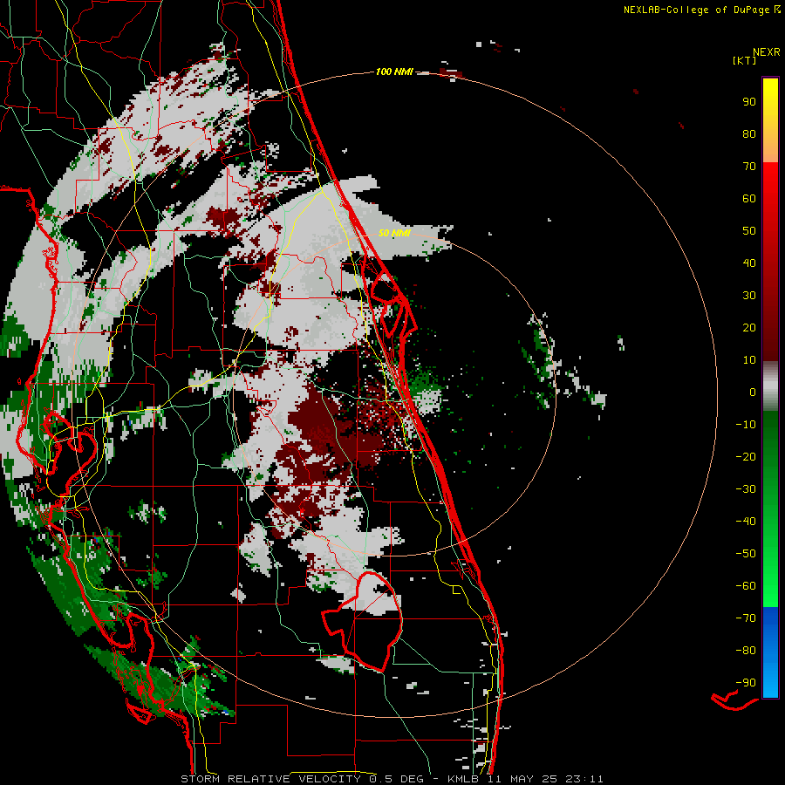
Task: Click the 60 value on velocity scale
Action: point(749,198)
